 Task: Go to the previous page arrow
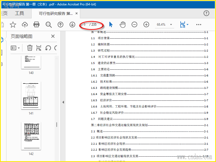point(60,25)
